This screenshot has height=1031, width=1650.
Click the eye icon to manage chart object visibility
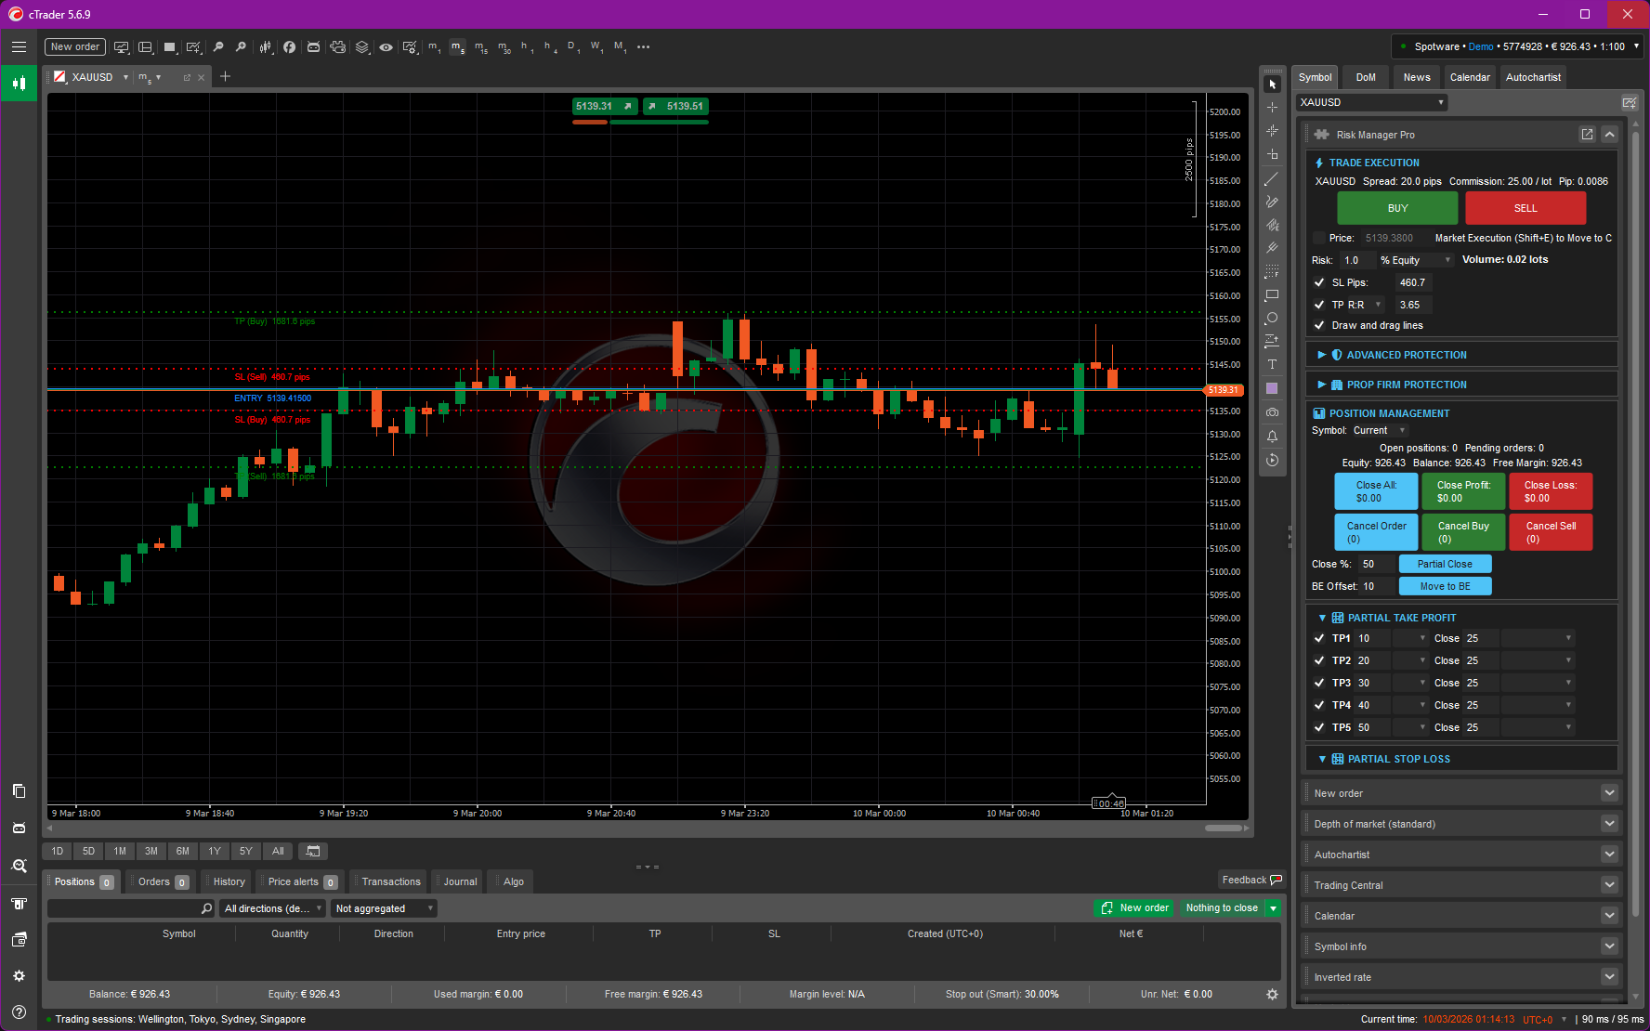point(386,46)
